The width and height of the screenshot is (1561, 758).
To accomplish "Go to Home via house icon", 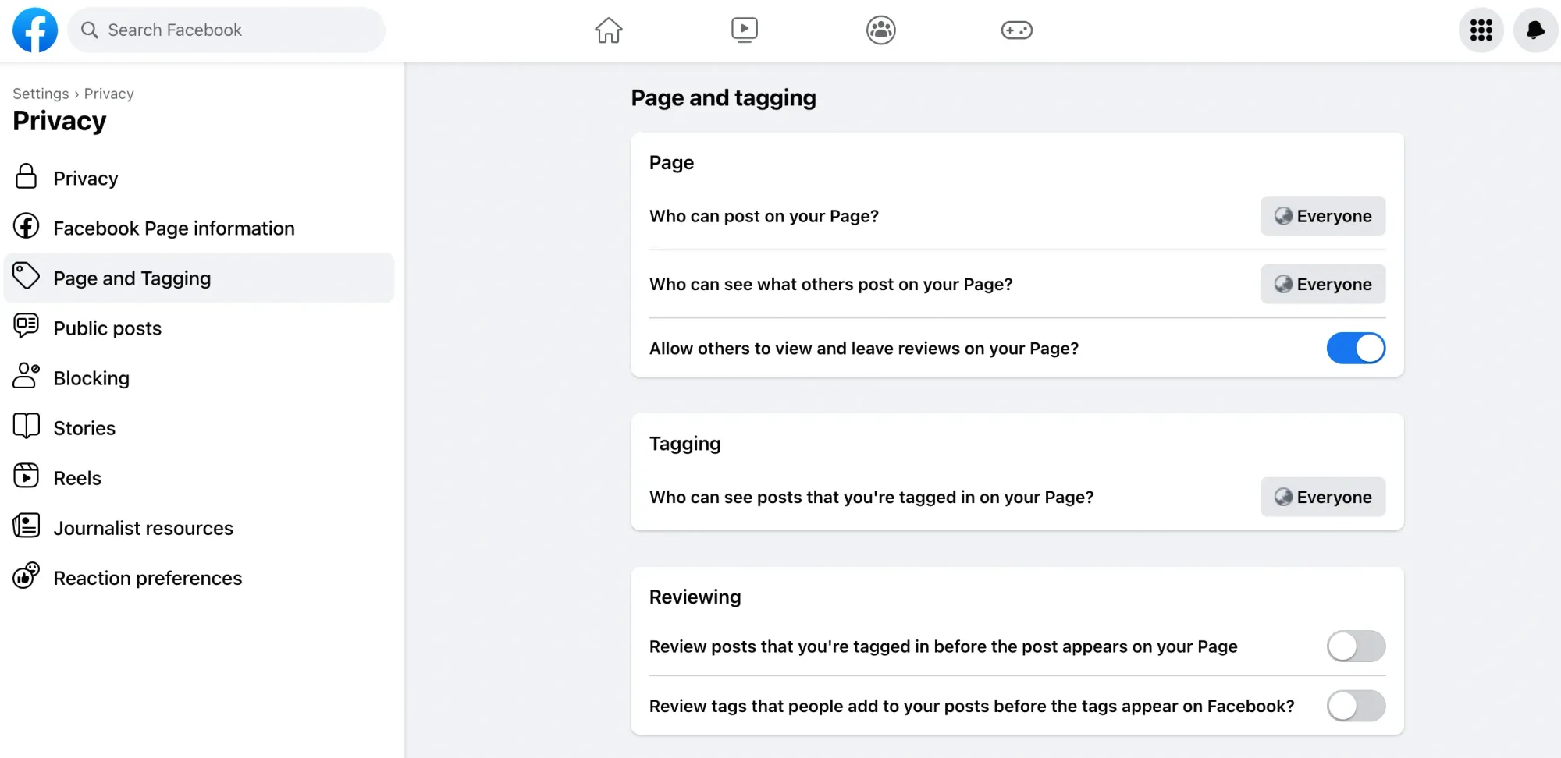I will 608,30.
